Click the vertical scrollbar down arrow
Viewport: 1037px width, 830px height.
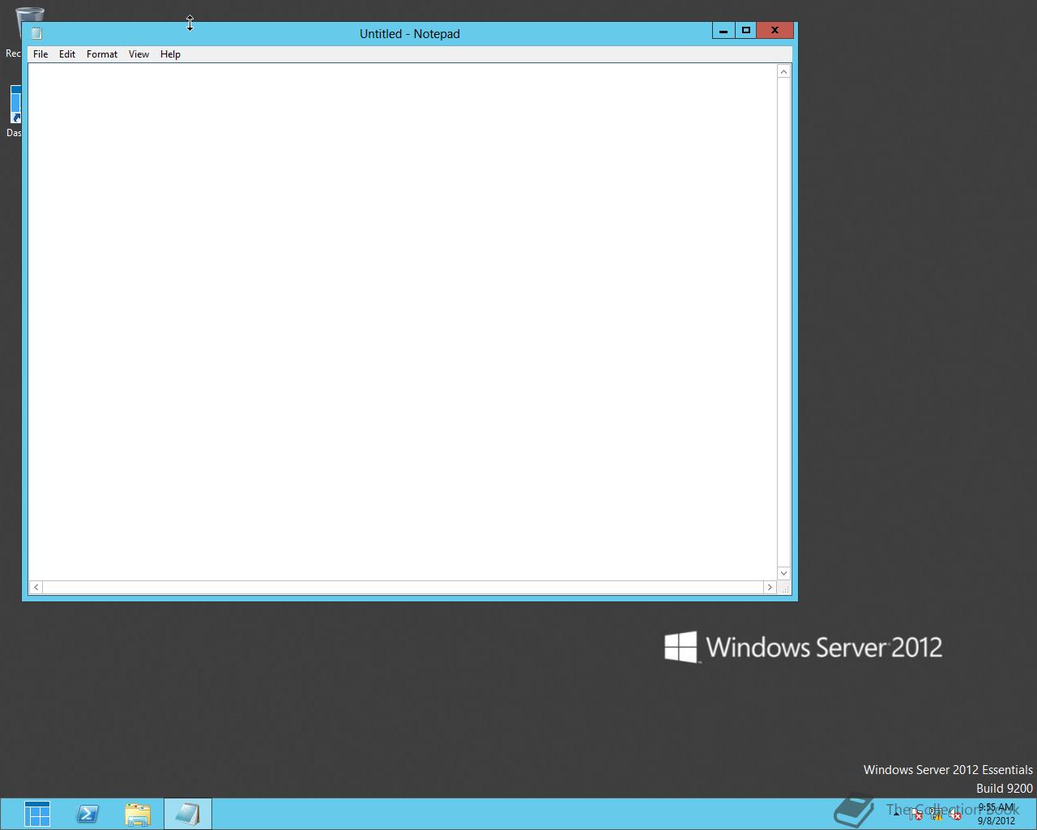coord(783,573)
